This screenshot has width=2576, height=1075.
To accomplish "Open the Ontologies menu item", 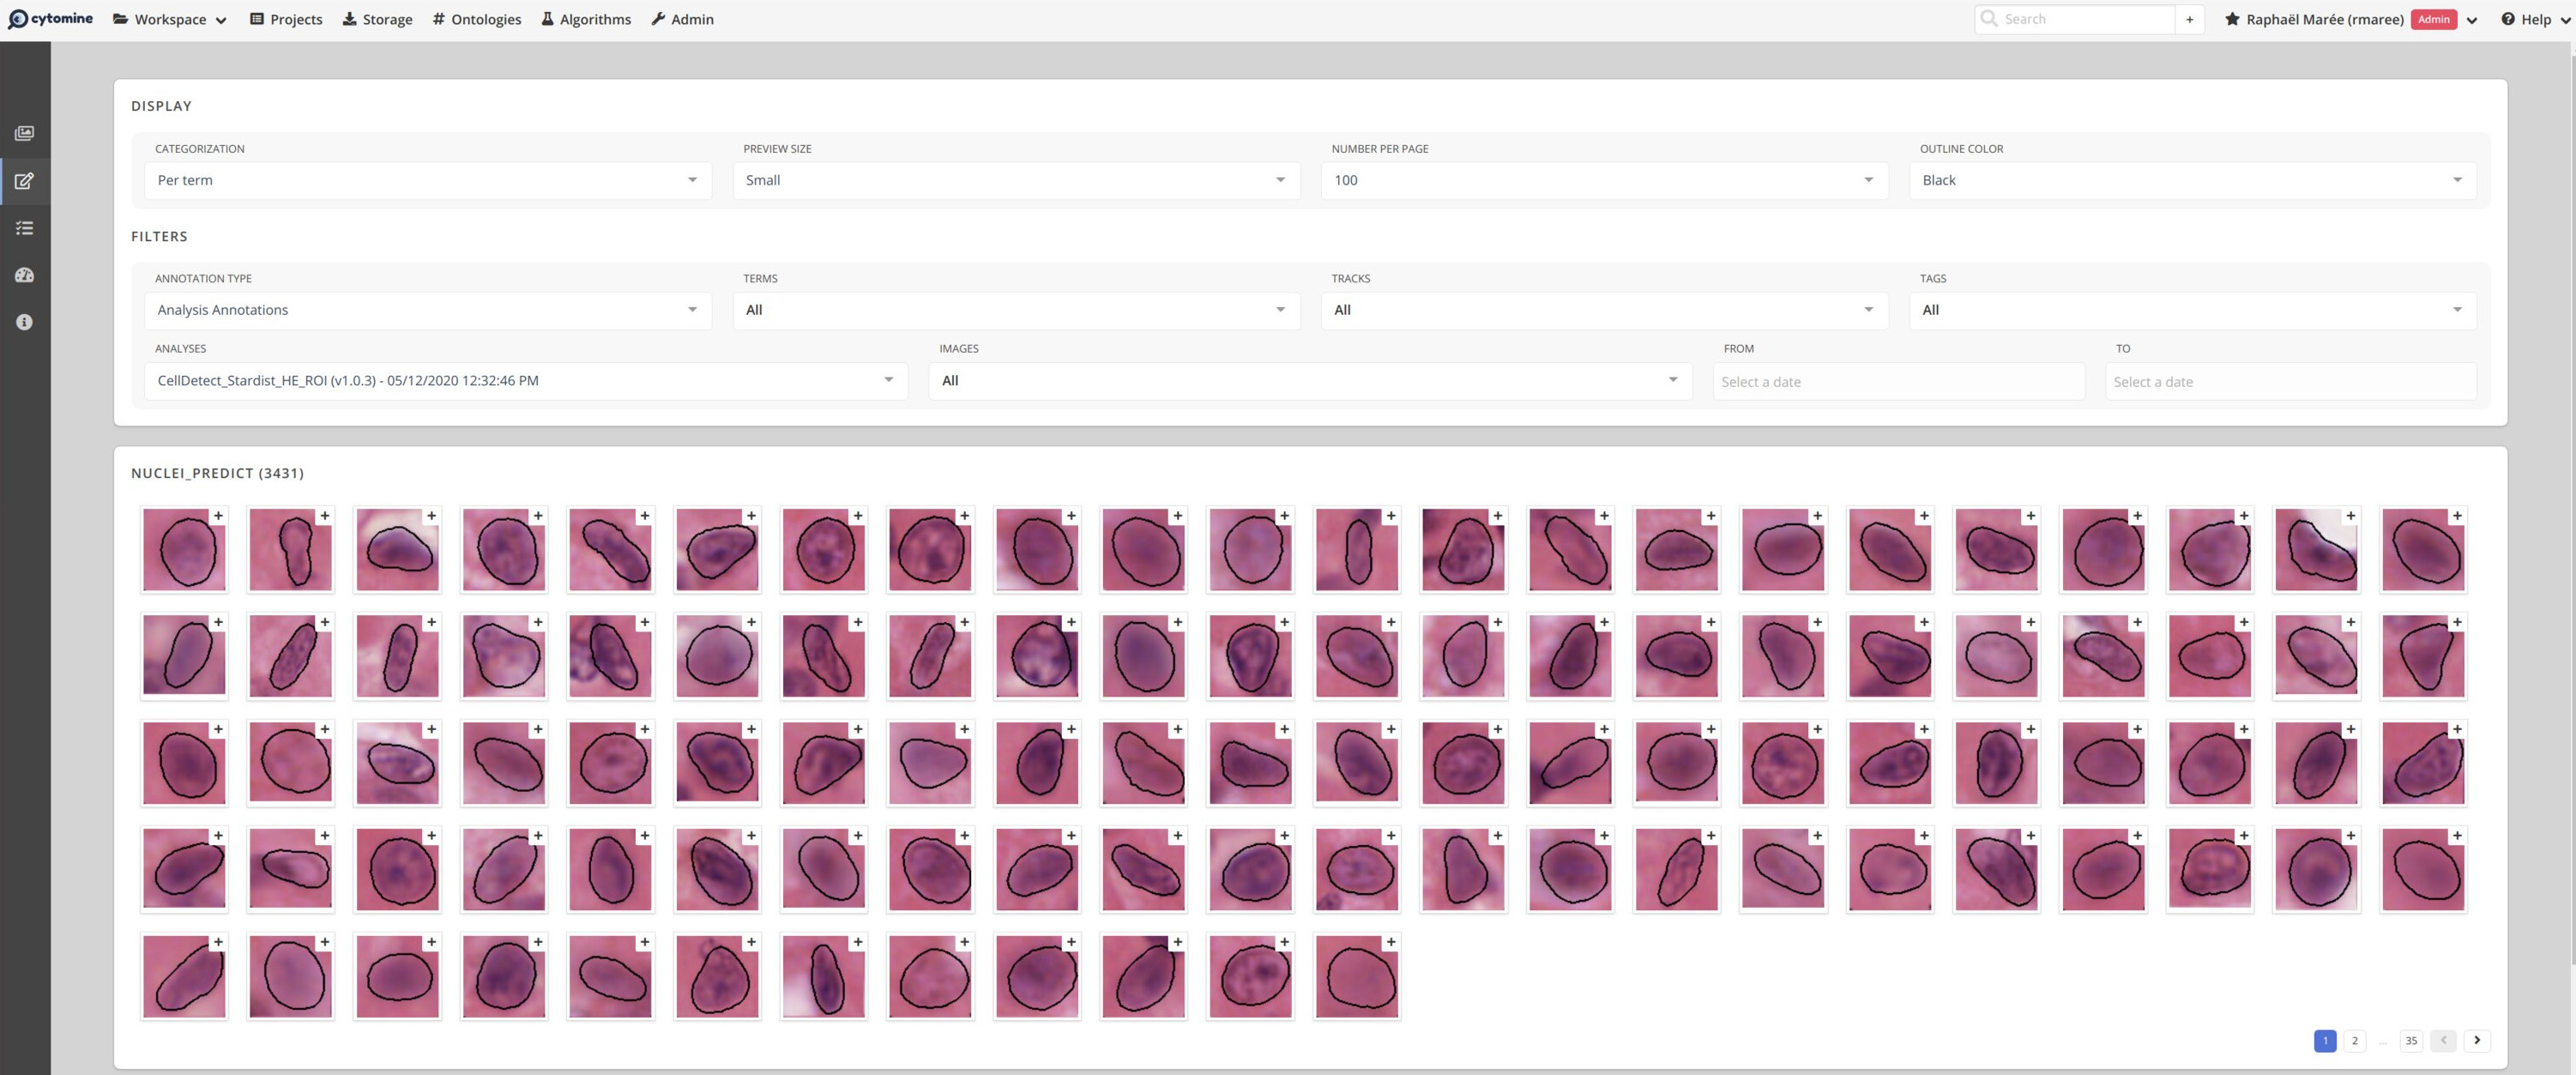I will [x=477, y=19].
